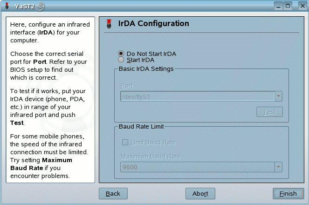The height and width of the screenshot is (205, 309).
Task: Go to the previous step with Back
Action: [113, 193]
